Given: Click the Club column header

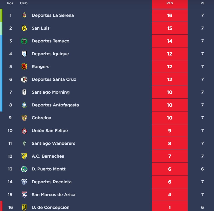Looking at the screenshot, I should [x=24, y=3].
